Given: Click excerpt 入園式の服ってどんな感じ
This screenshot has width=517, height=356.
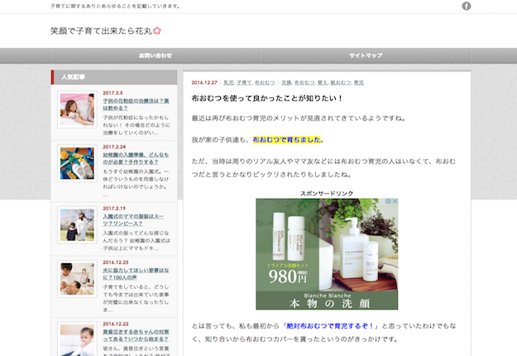Looking at the screenshot, I should (136, 241).
